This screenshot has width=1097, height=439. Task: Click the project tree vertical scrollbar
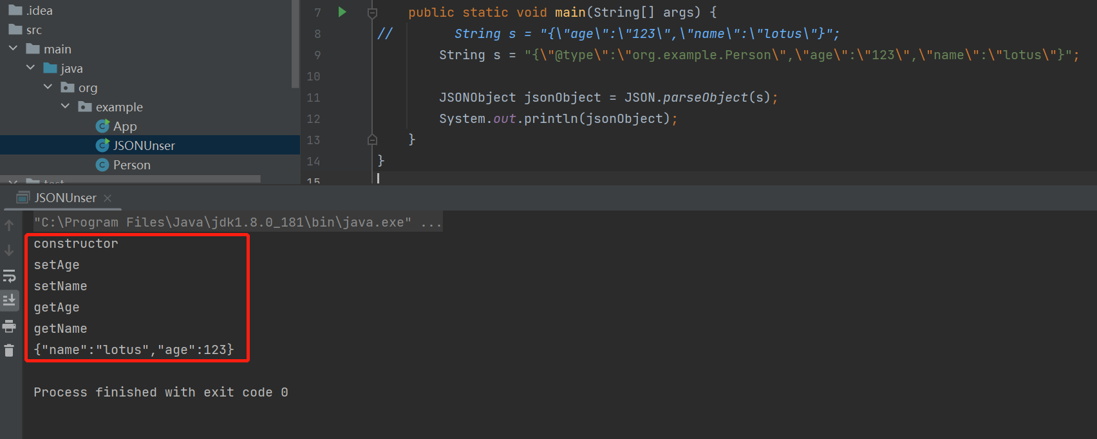tap(295, 45)
